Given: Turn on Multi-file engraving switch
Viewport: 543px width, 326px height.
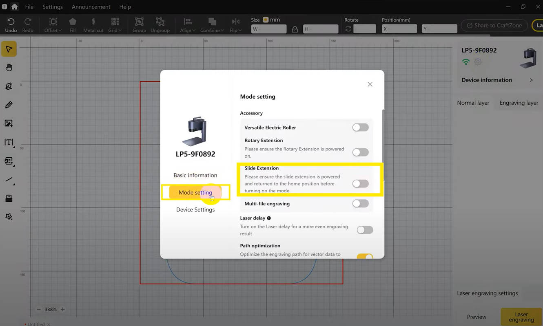Looking at the screenshot, I should coord(360,203).
